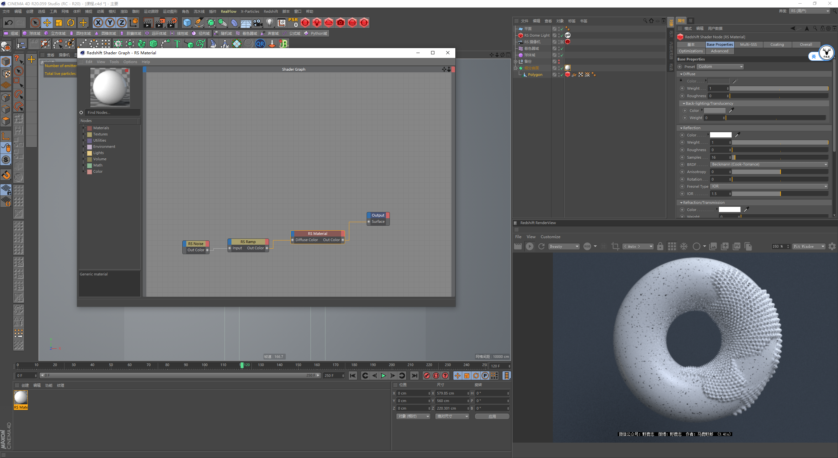The height and width of the screenshot is (458, 838).
Task: Click the Record active objects keyframe button
Action: pos(427,376)
